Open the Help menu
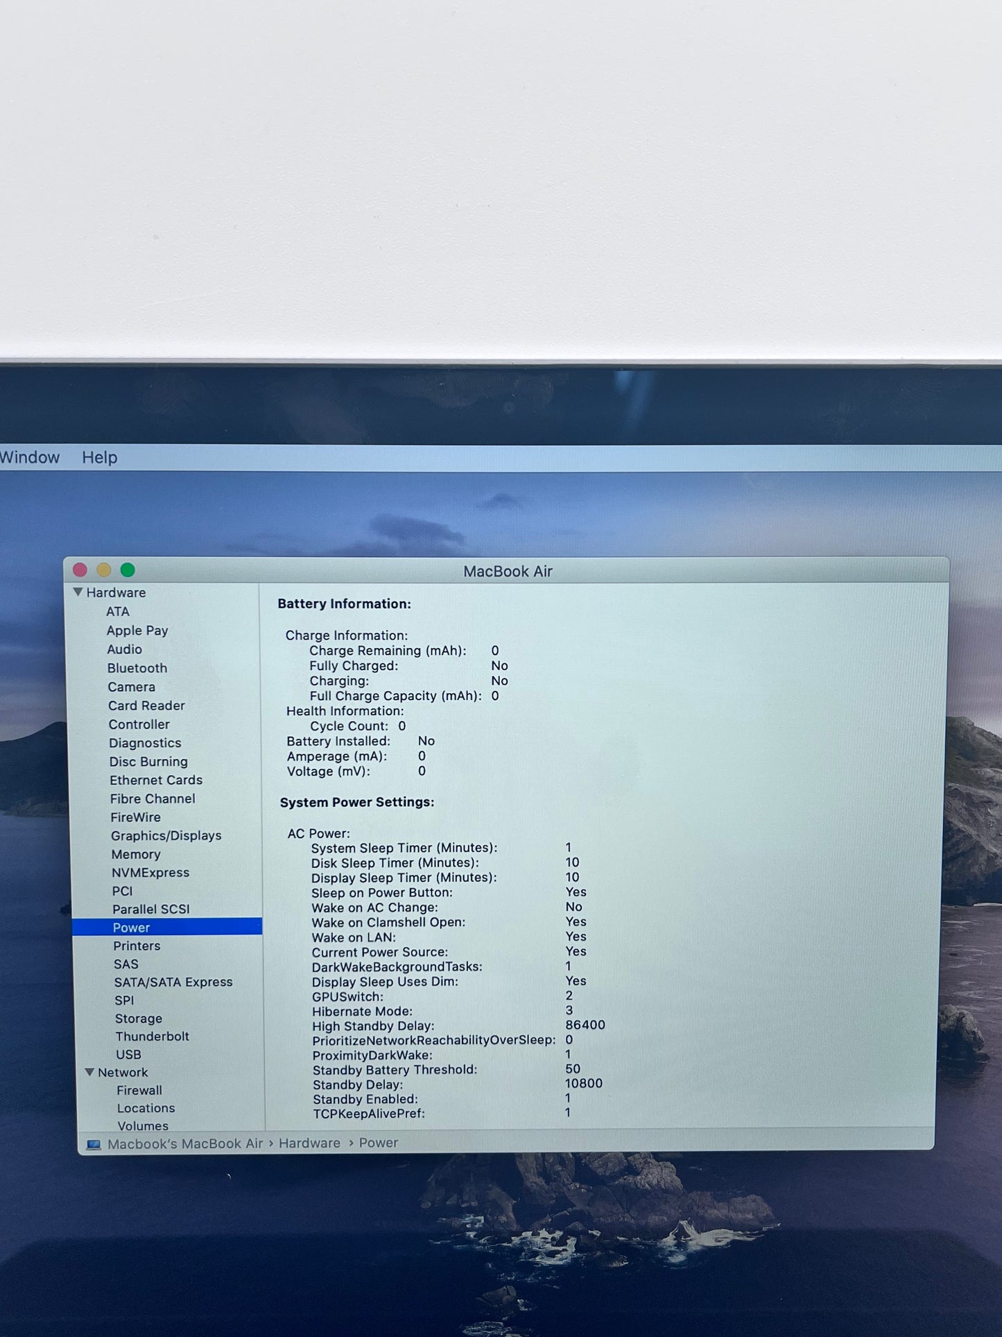 click(100, 457)
